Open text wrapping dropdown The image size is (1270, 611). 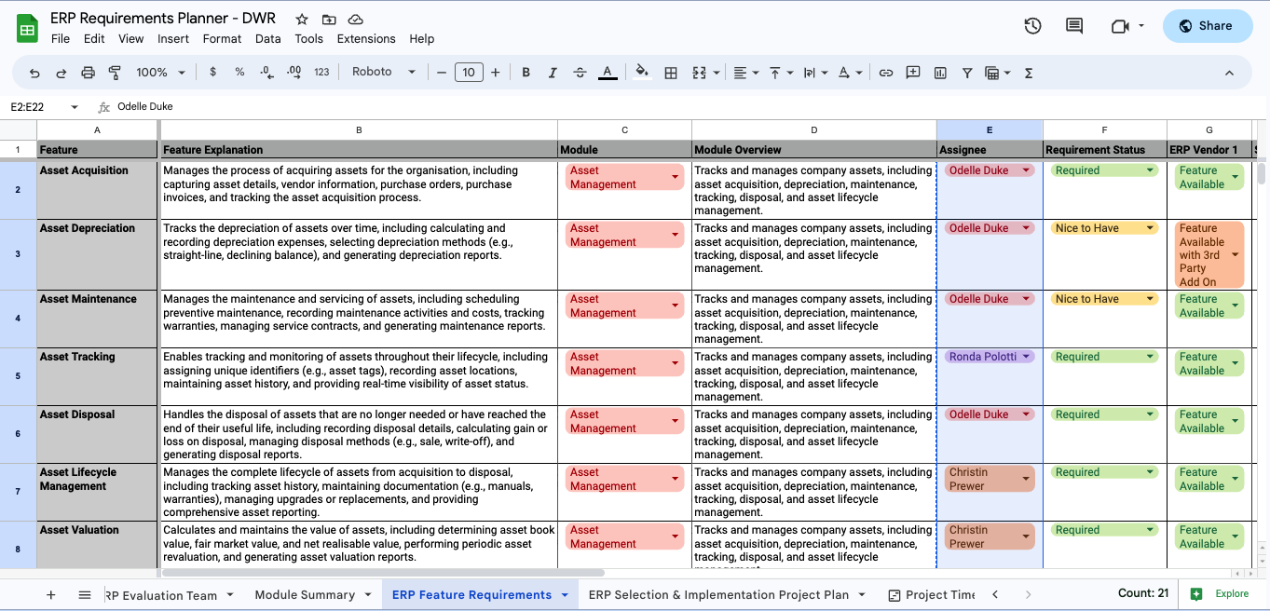coord(814,73)
